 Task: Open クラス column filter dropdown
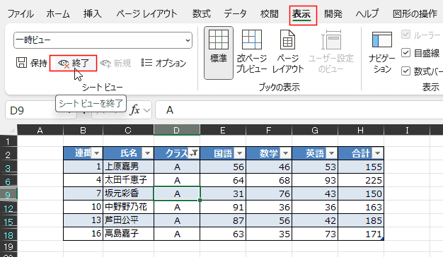194,153
